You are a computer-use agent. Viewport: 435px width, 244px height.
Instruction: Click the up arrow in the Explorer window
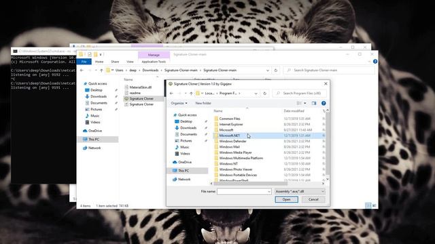(101, 70)
